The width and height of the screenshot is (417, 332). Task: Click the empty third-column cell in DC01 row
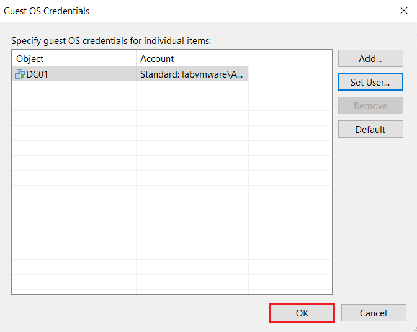point(289,74)
